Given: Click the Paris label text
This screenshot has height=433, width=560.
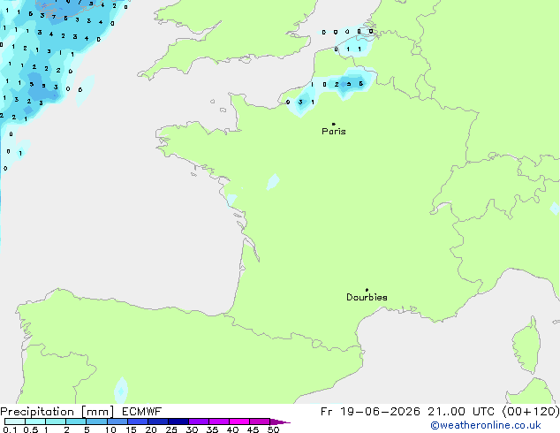Looking at the screenshot, I should [x=334, y=132].
